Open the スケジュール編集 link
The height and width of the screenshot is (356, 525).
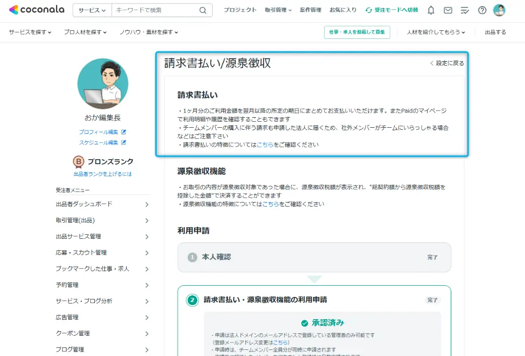pos(98,143)
